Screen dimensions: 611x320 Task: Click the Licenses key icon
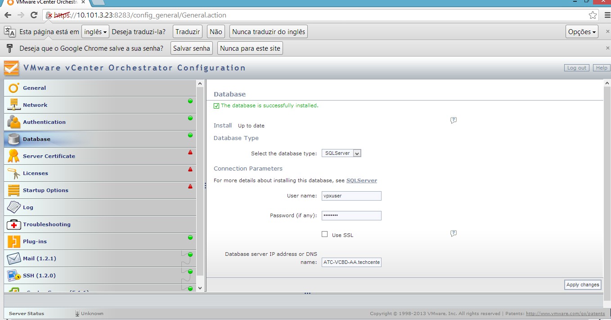point(14,173)
